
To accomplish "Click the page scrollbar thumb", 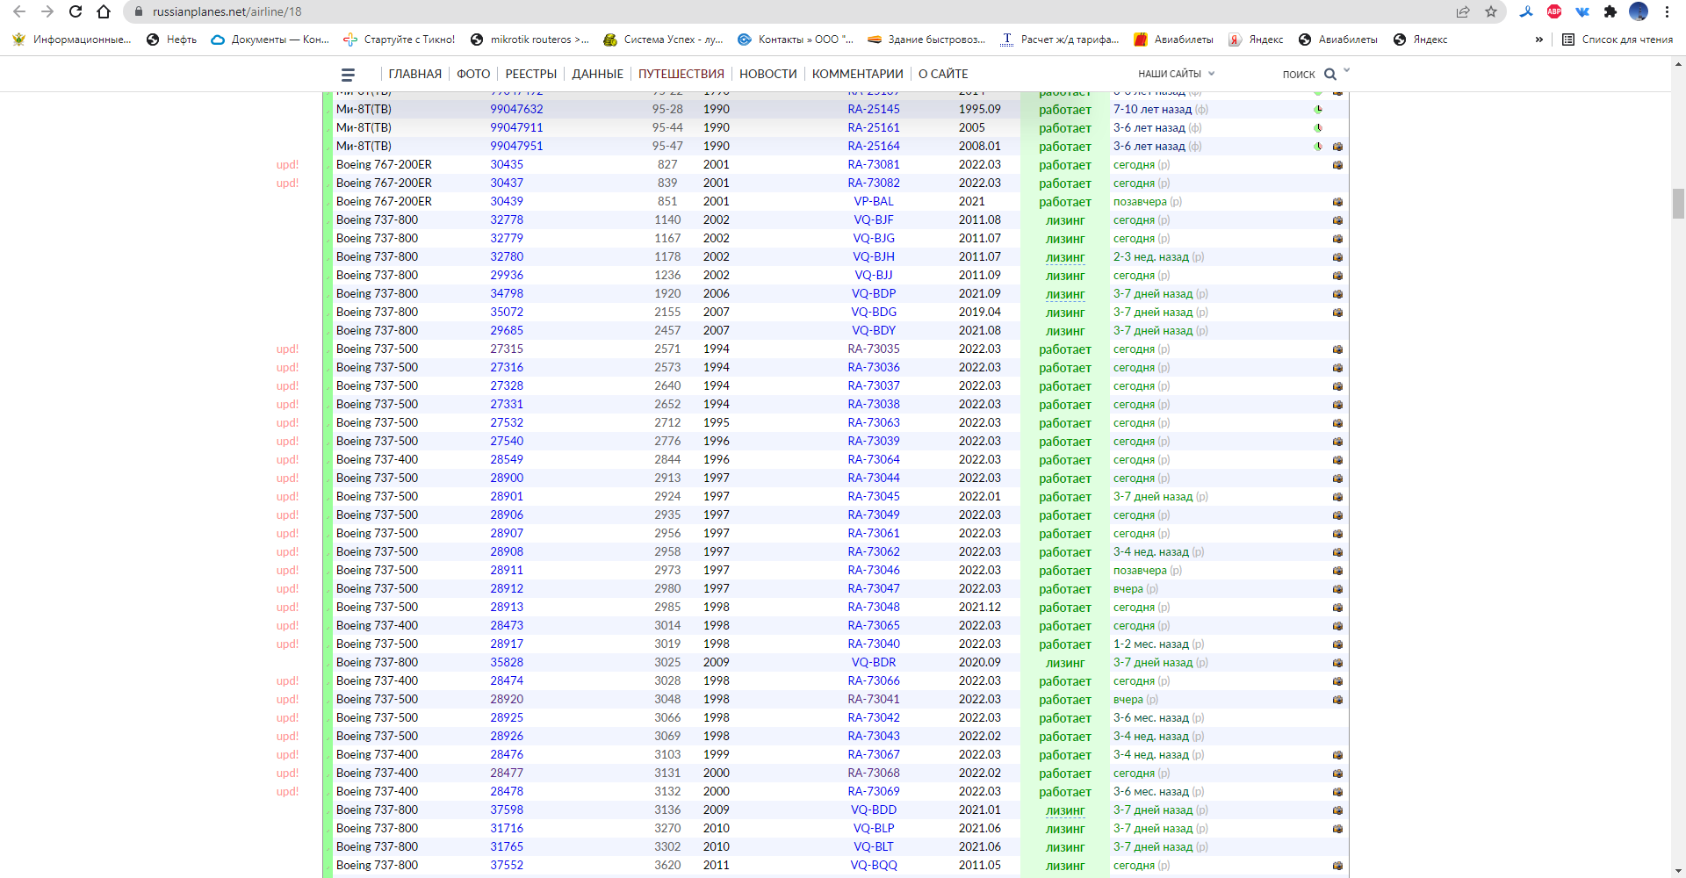I will pyautogui.click(x=1678, y=203).
